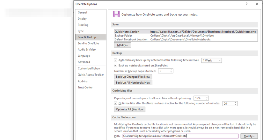The width and height of the screenshot is (263, 140).
Task: Choose the Language category
Action: (91, 56)
